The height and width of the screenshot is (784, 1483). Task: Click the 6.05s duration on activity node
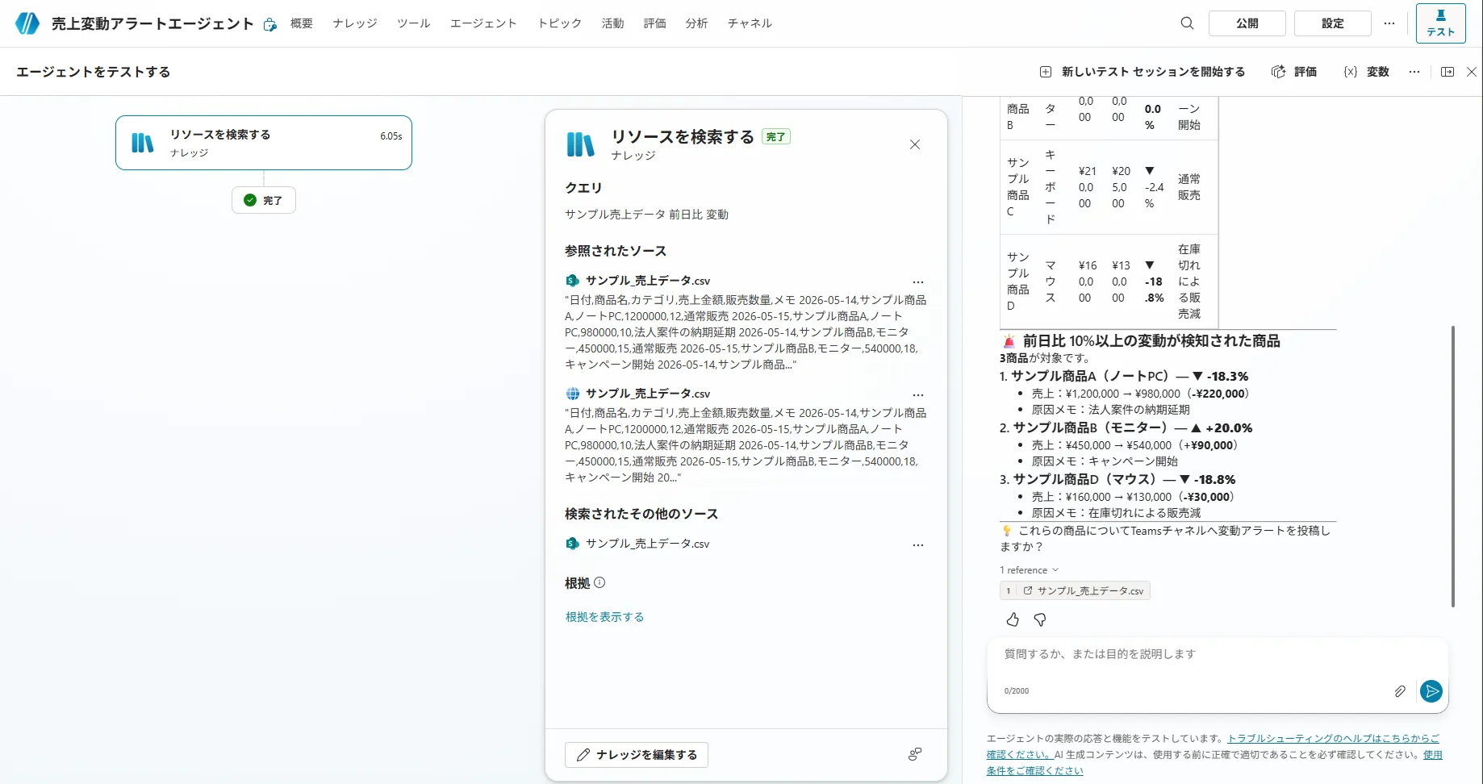tap(391, 136)
